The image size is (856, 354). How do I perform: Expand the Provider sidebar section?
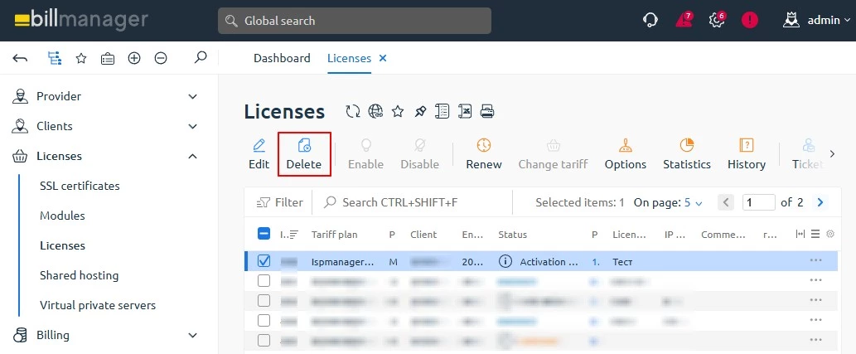(x=192, y=96)
